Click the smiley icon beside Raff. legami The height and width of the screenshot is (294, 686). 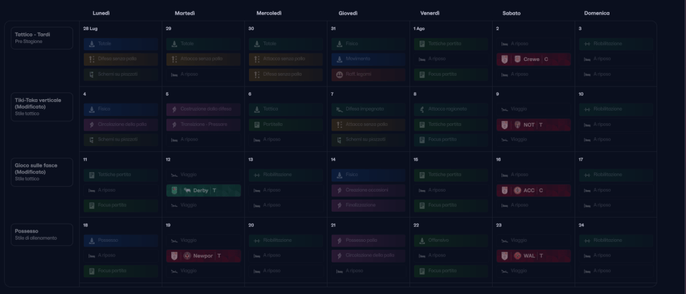[x=340, y=74]
